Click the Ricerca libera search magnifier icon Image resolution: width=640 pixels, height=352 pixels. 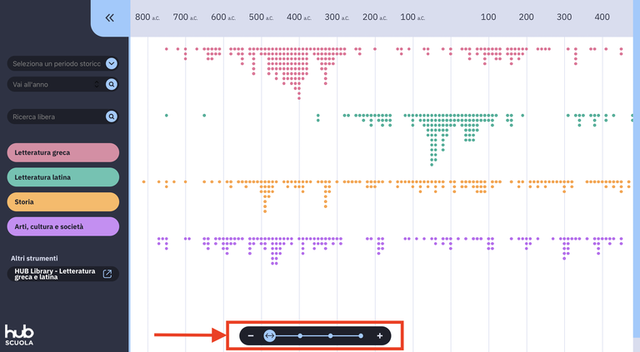pyautogui.click(x=112, y=117)
